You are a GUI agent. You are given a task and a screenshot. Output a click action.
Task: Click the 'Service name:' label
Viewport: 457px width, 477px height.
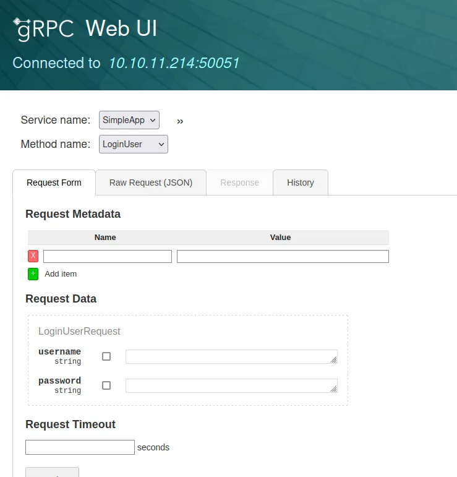[x=56, y=120]
